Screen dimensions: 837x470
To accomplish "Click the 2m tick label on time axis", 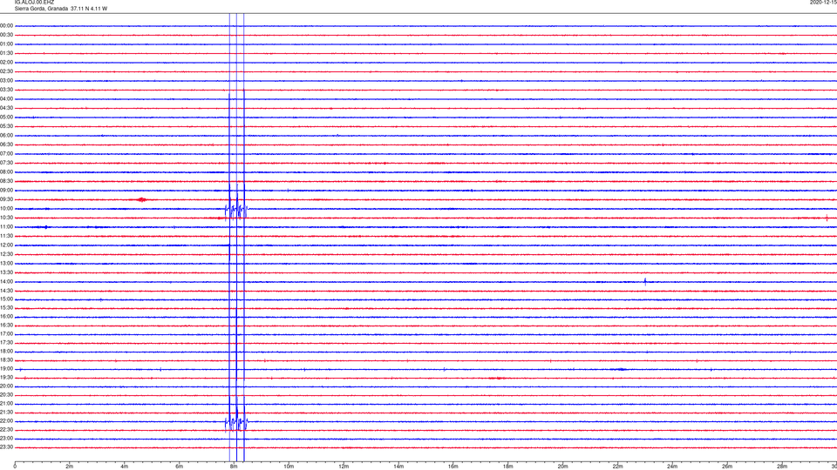I will (x=70, y=467).
